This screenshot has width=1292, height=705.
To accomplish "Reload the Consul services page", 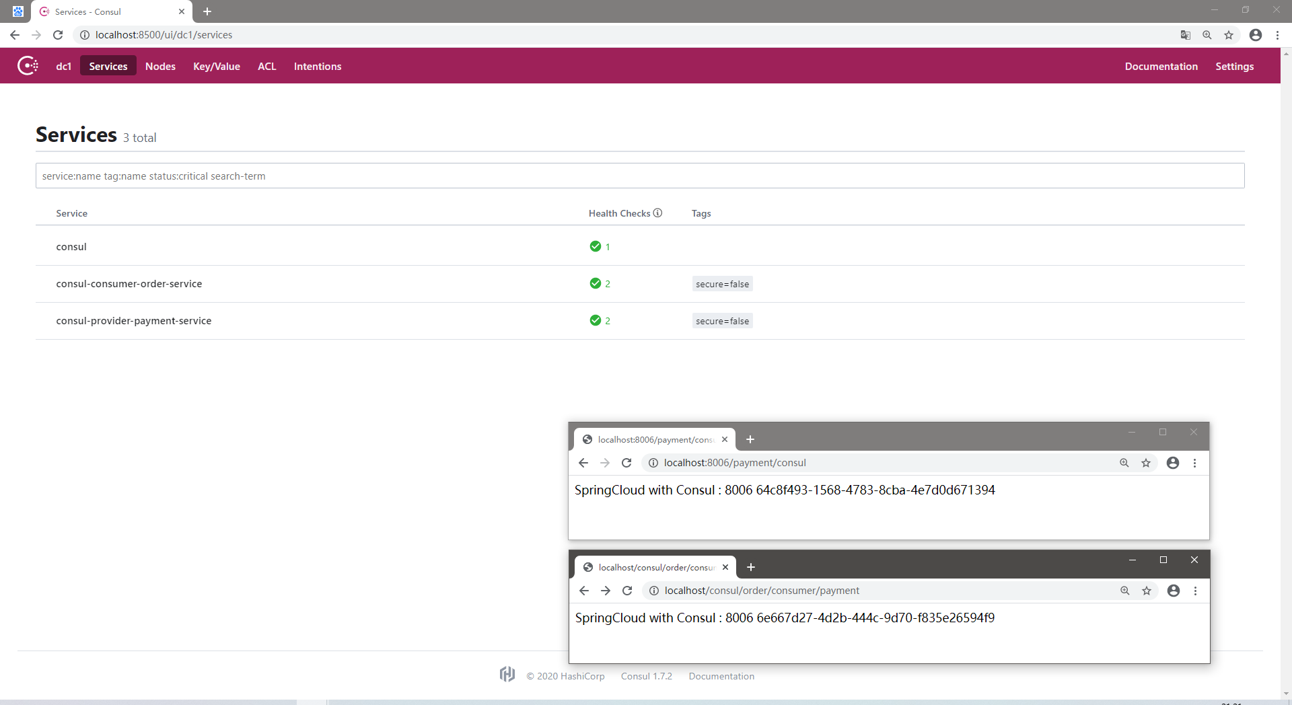I will pyautogui.click(x=58, y=35).
